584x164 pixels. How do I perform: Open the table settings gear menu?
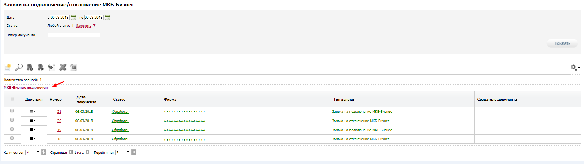(x=575, y=68)
